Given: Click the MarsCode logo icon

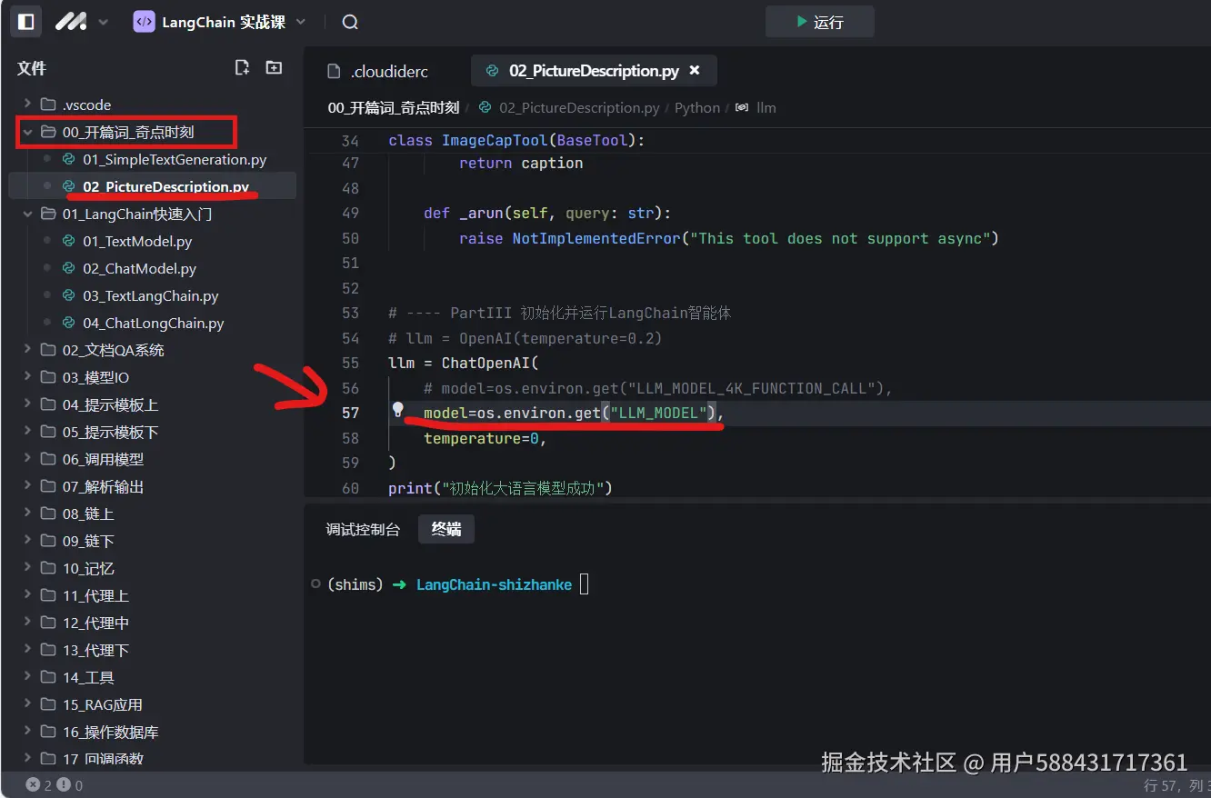Looking at the screenshot, I should tap(71, 21).
